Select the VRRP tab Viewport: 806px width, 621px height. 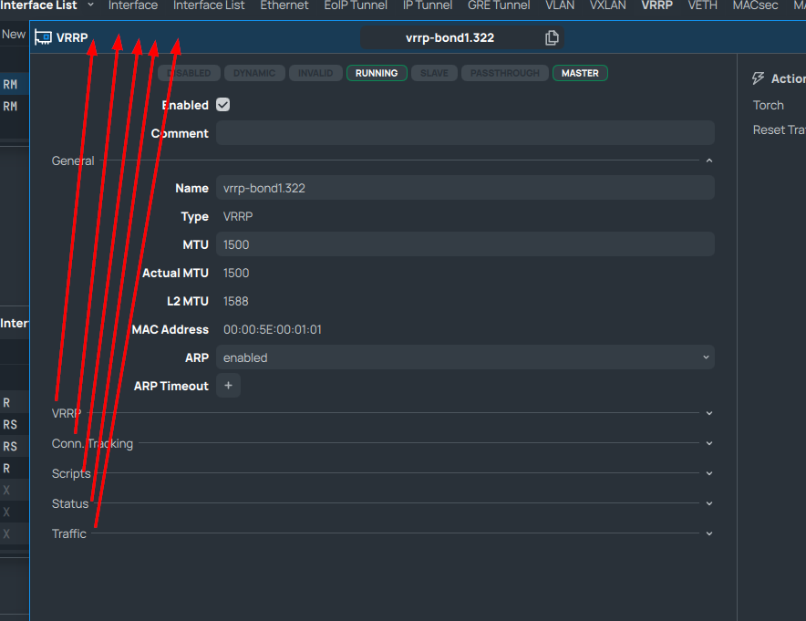point(657,5)
